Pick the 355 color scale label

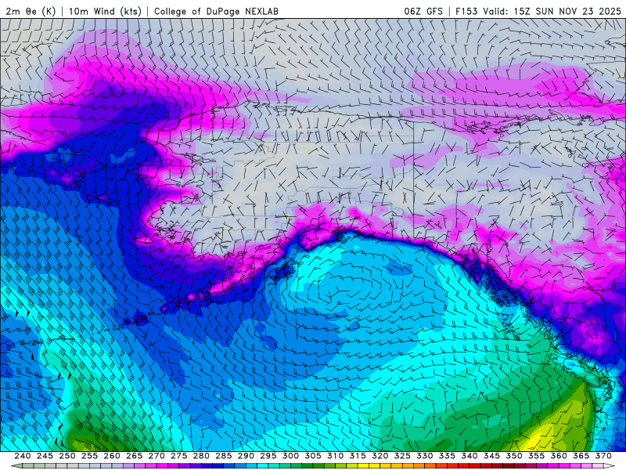(537, 456)
